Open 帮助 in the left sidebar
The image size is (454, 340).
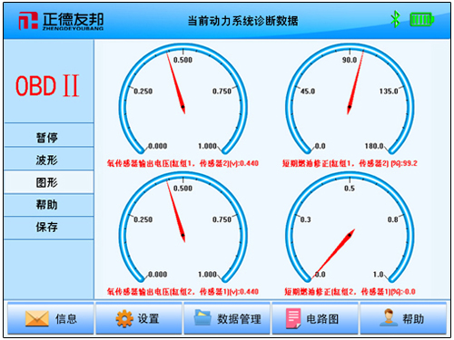click(49, 205)
